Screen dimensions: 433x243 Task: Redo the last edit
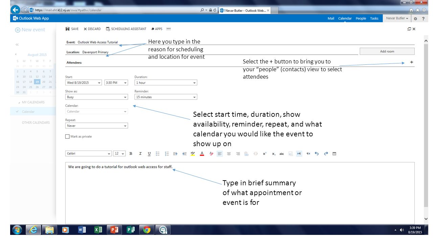pos(326,154)
